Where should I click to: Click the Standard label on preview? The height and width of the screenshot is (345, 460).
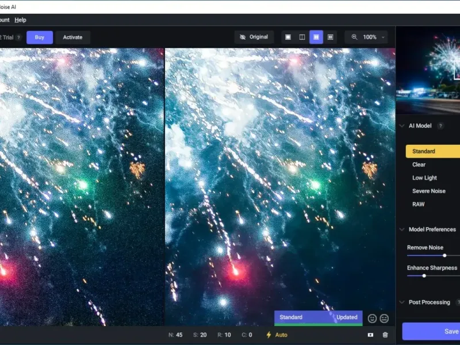pyautogui.click(x=291, y=317)
